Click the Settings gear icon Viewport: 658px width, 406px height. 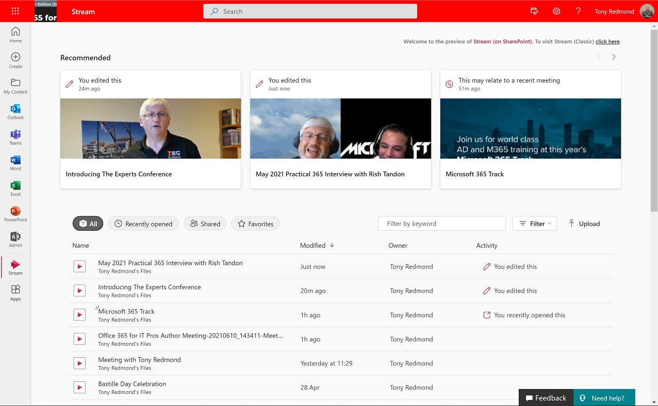[557, 11]
